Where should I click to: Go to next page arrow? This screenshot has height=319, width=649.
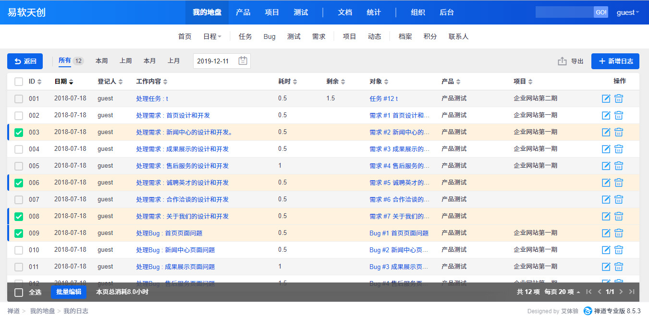tap(621, 292)
